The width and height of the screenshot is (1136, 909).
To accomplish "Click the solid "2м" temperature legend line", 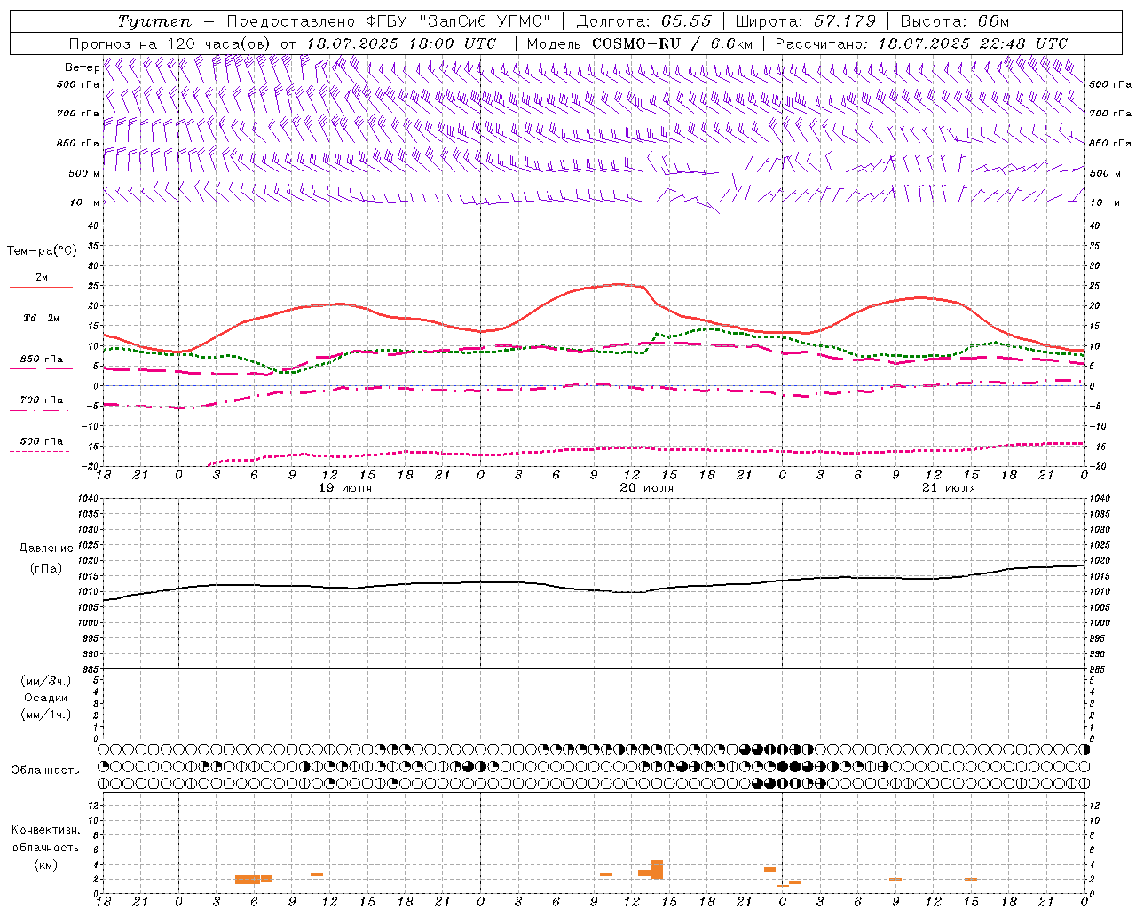I will [x=41, y=287].
